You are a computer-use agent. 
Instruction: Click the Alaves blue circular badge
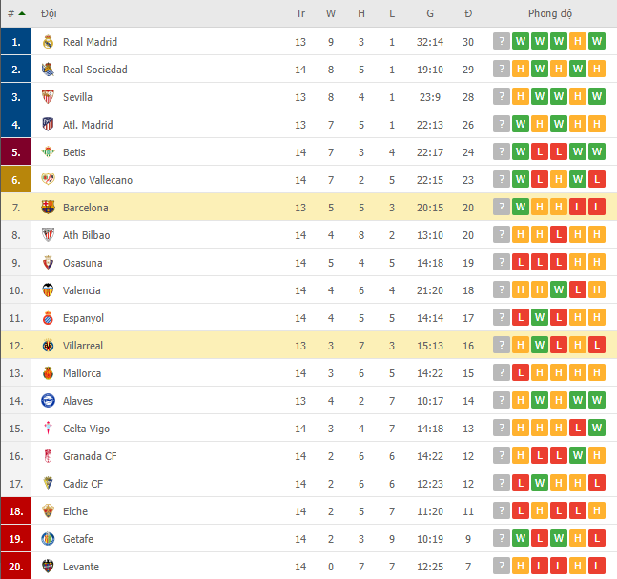pos(48,401)
